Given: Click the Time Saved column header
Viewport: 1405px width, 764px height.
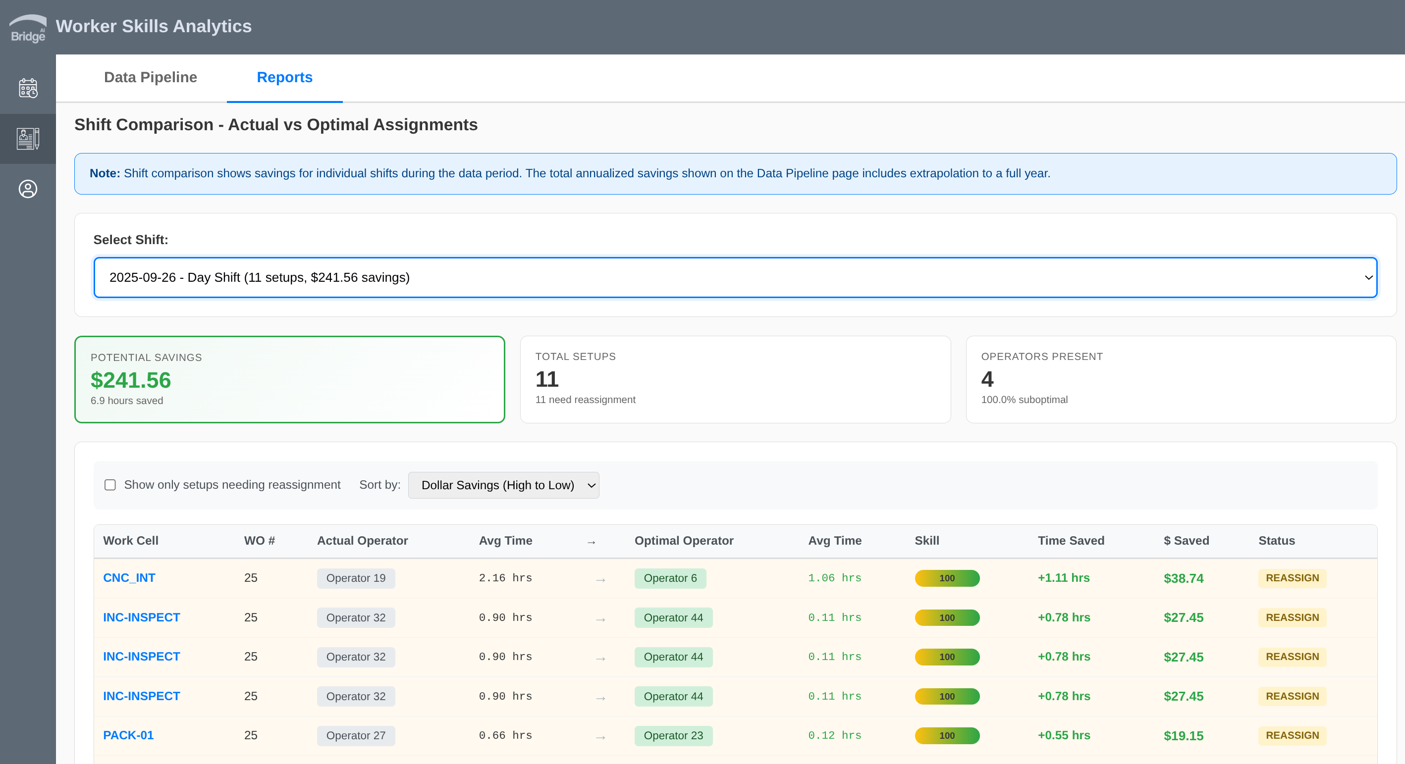Looking at the screenshot, I should click(x=1071, y=541).
